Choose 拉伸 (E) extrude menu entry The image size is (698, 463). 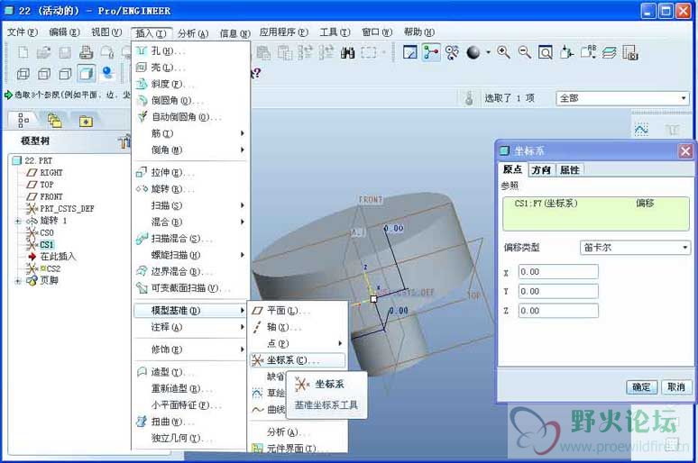[190, 173]
